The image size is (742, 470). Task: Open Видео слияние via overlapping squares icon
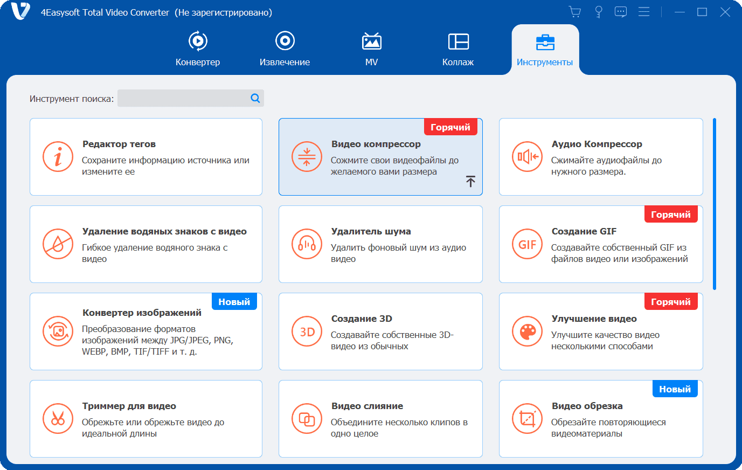[x=307, y=419]
